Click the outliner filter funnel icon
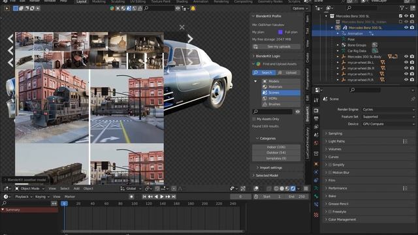418x235 pixels. pos(402,8)
